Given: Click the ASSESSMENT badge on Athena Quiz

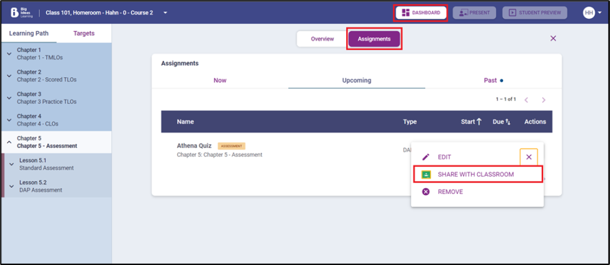Looking at the screenshot, I should click(x=231, y=146).
